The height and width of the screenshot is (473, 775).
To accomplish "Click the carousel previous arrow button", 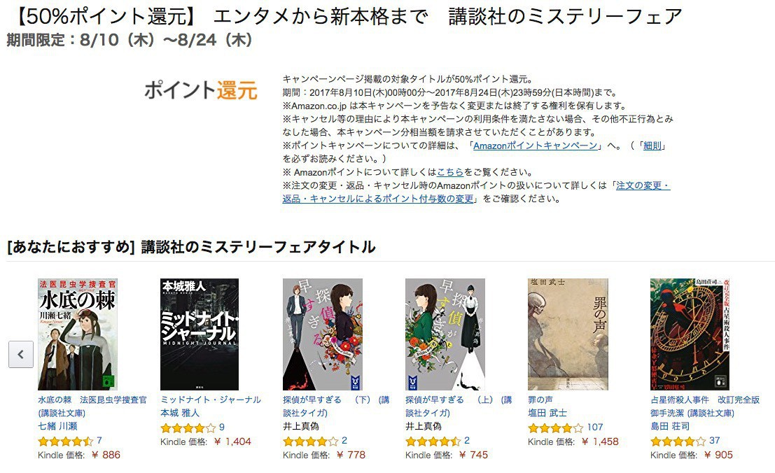I will pyautogui.click(x=21, y=354).
